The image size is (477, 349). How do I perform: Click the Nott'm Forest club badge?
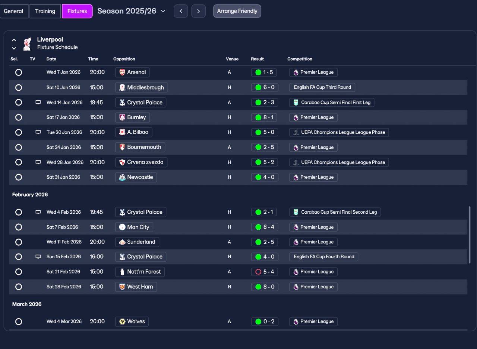(x=122, y=272)
